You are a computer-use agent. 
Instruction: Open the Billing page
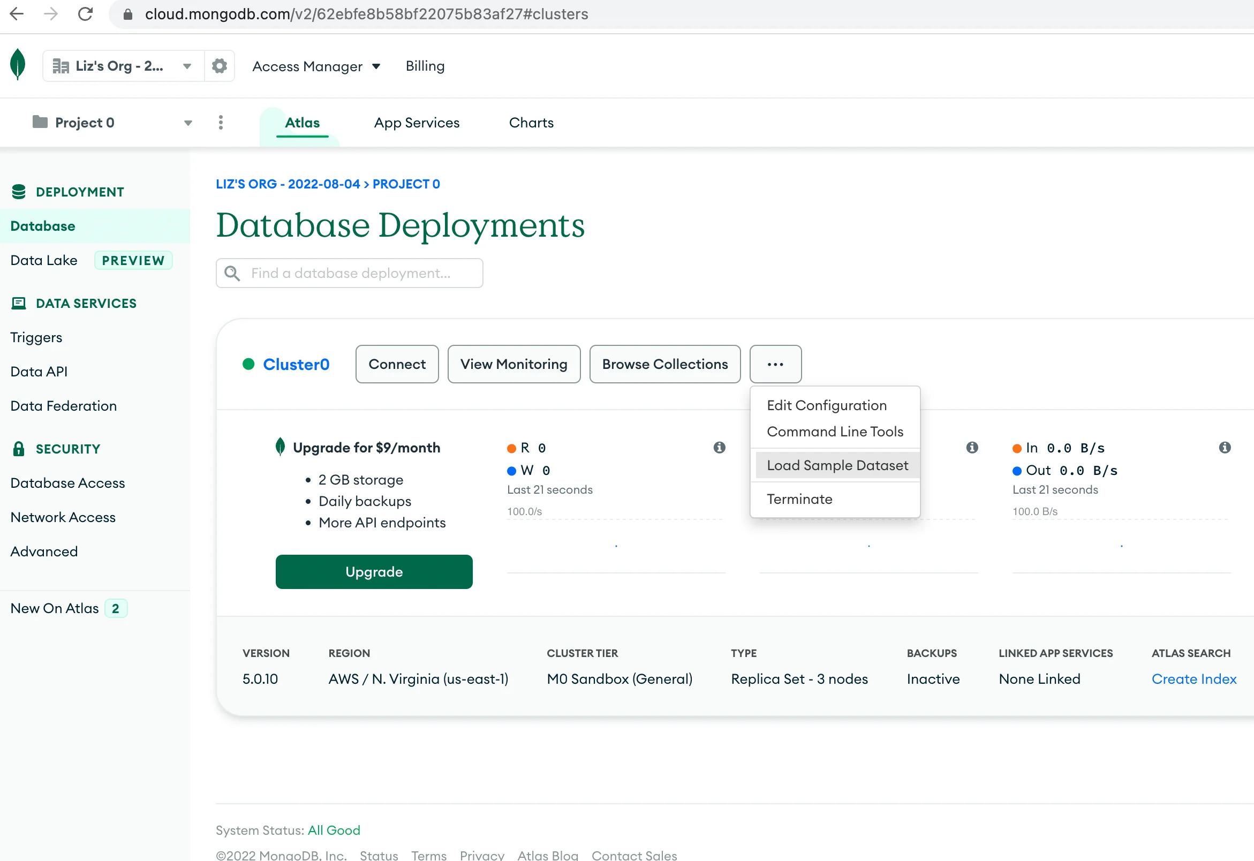(x=425, y=66)
